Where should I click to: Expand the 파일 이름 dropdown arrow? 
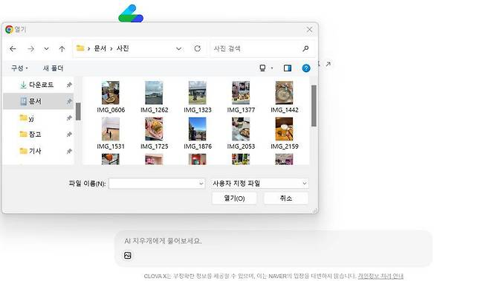pyautogui.click(x=201, y=184)
